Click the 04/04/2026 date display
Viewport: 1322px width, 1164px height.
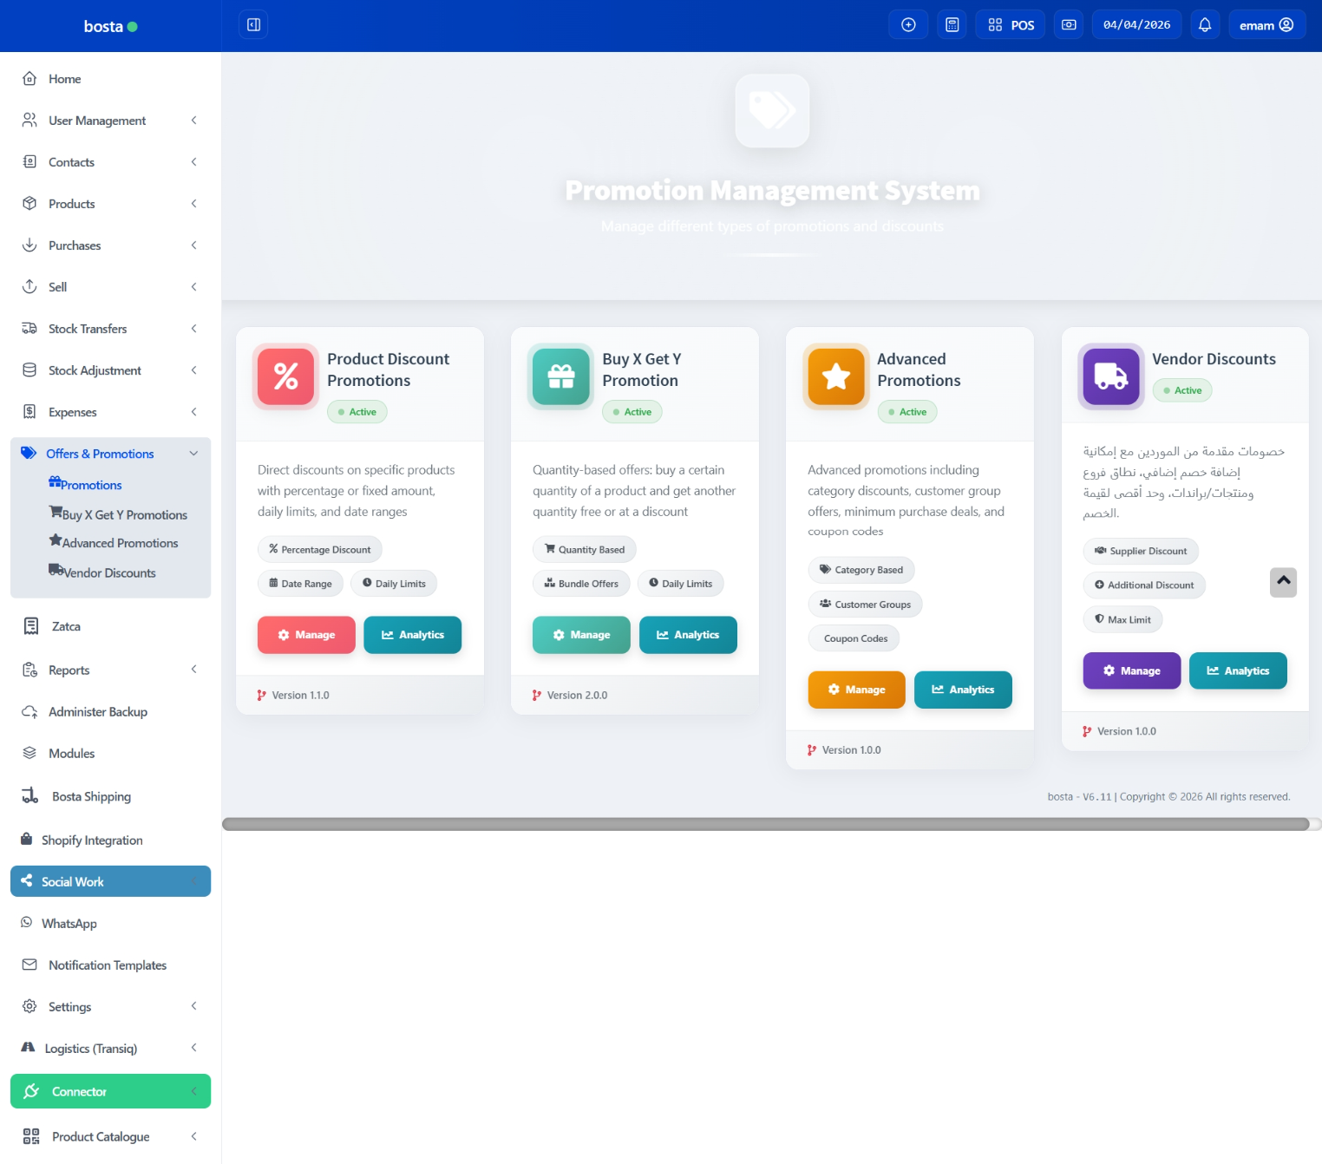[x=1136, y=25]
